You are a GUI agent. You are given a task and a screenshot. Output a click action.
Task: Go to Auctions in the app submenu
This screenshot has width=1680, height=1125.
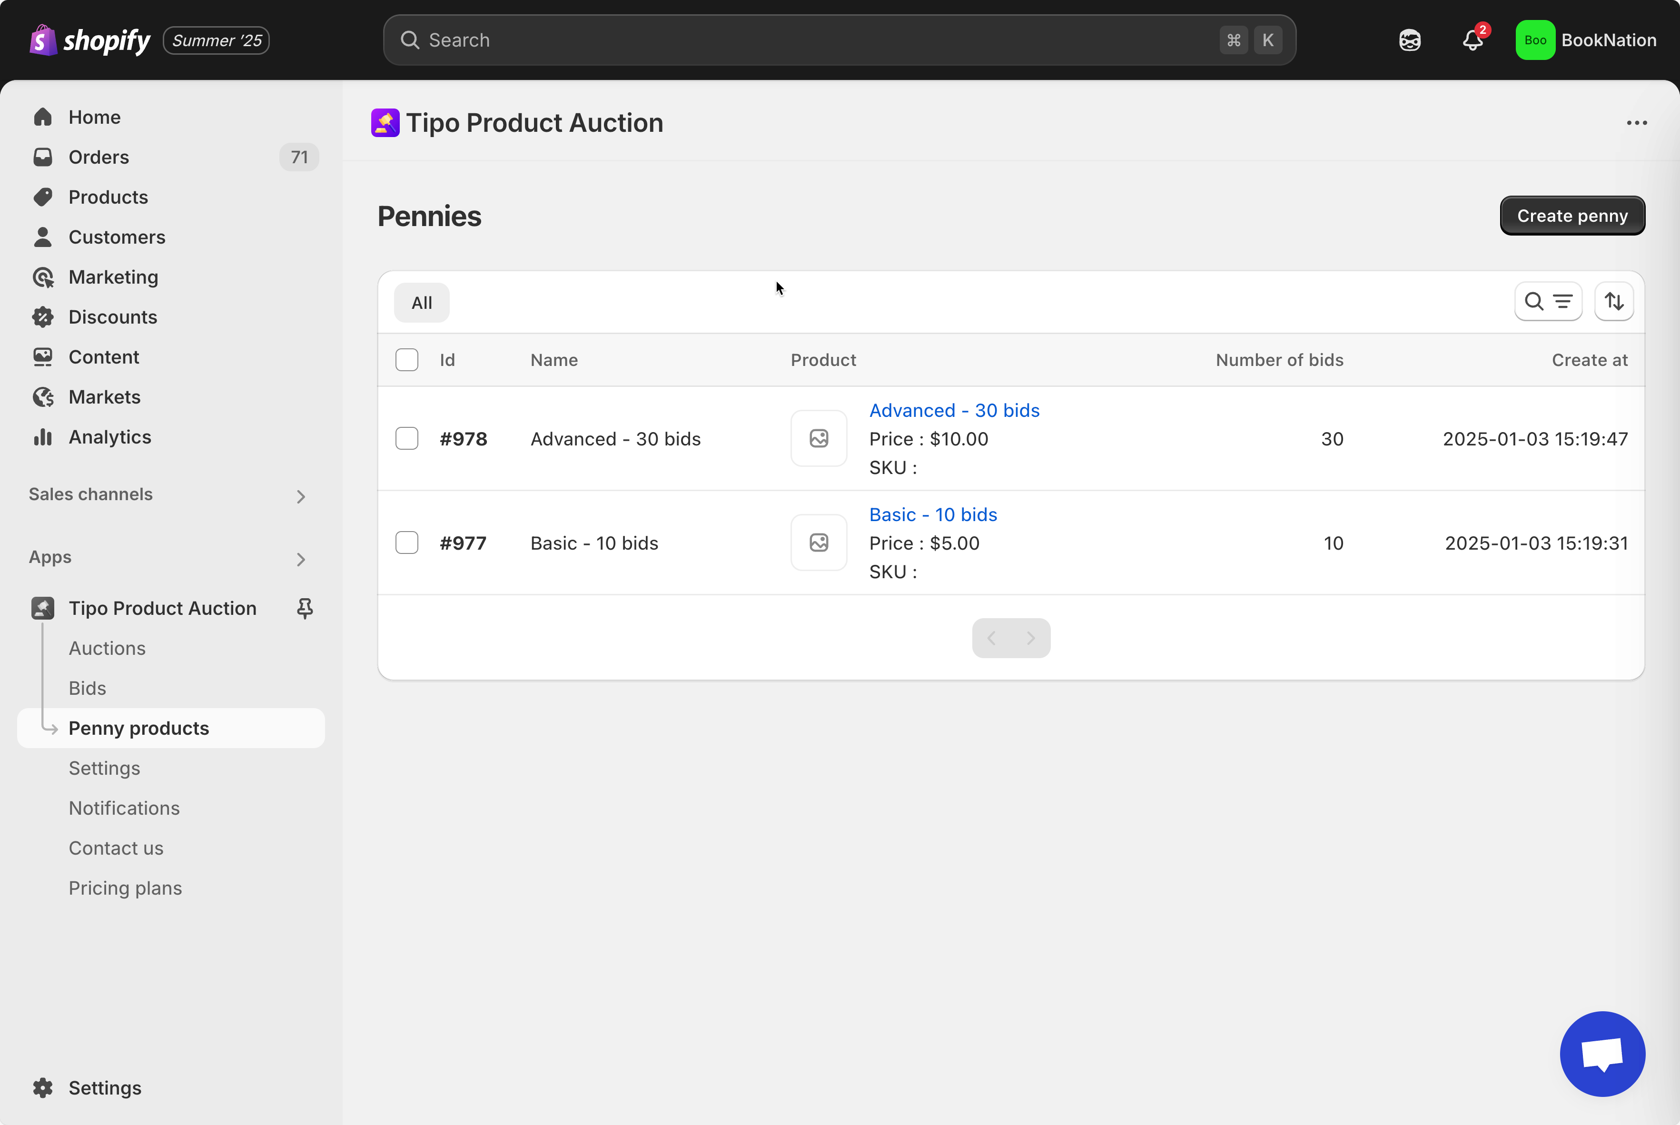(x=107, y=648)
